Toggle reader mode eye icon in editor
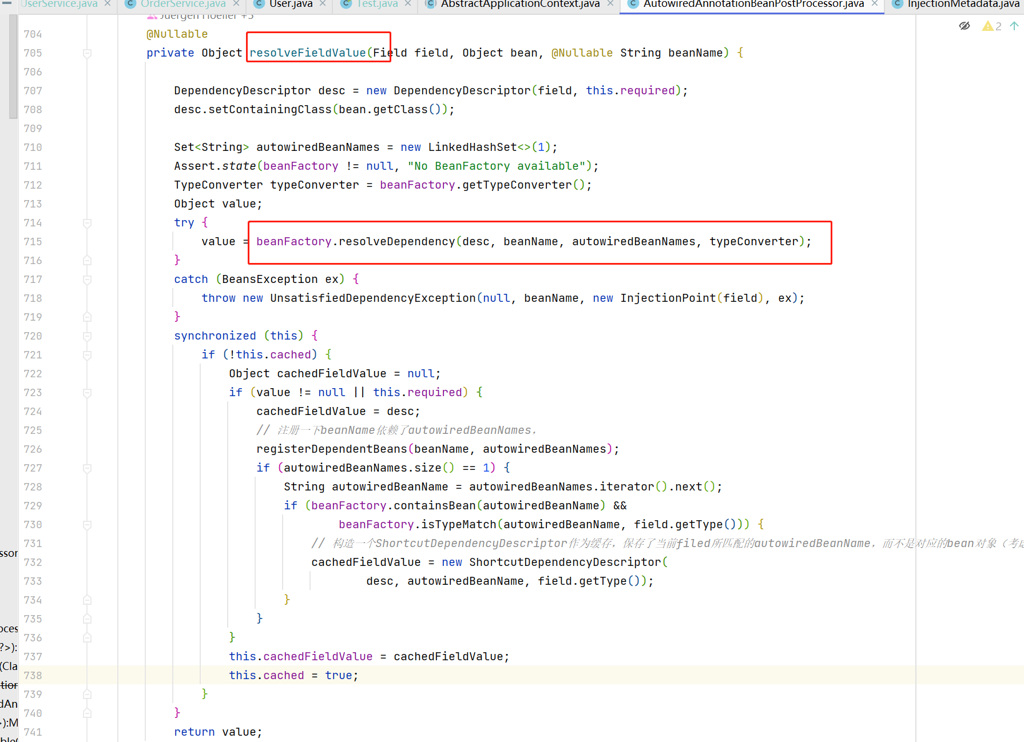 965,26
